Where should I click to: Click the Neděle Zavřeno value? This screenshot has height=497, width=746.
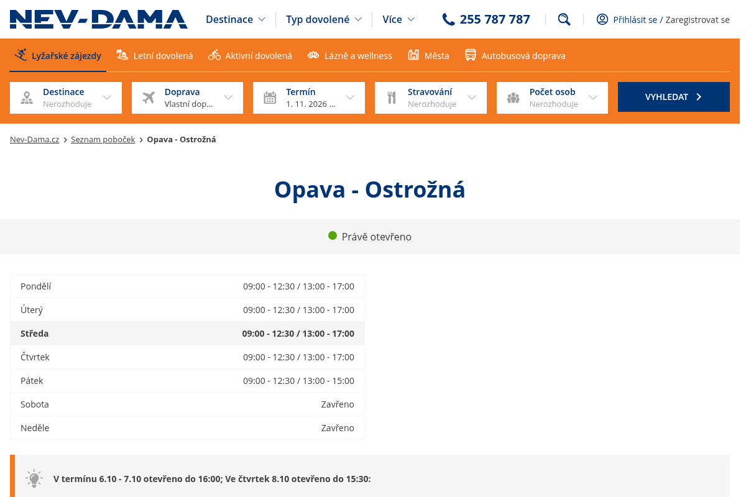click(338, 428)
